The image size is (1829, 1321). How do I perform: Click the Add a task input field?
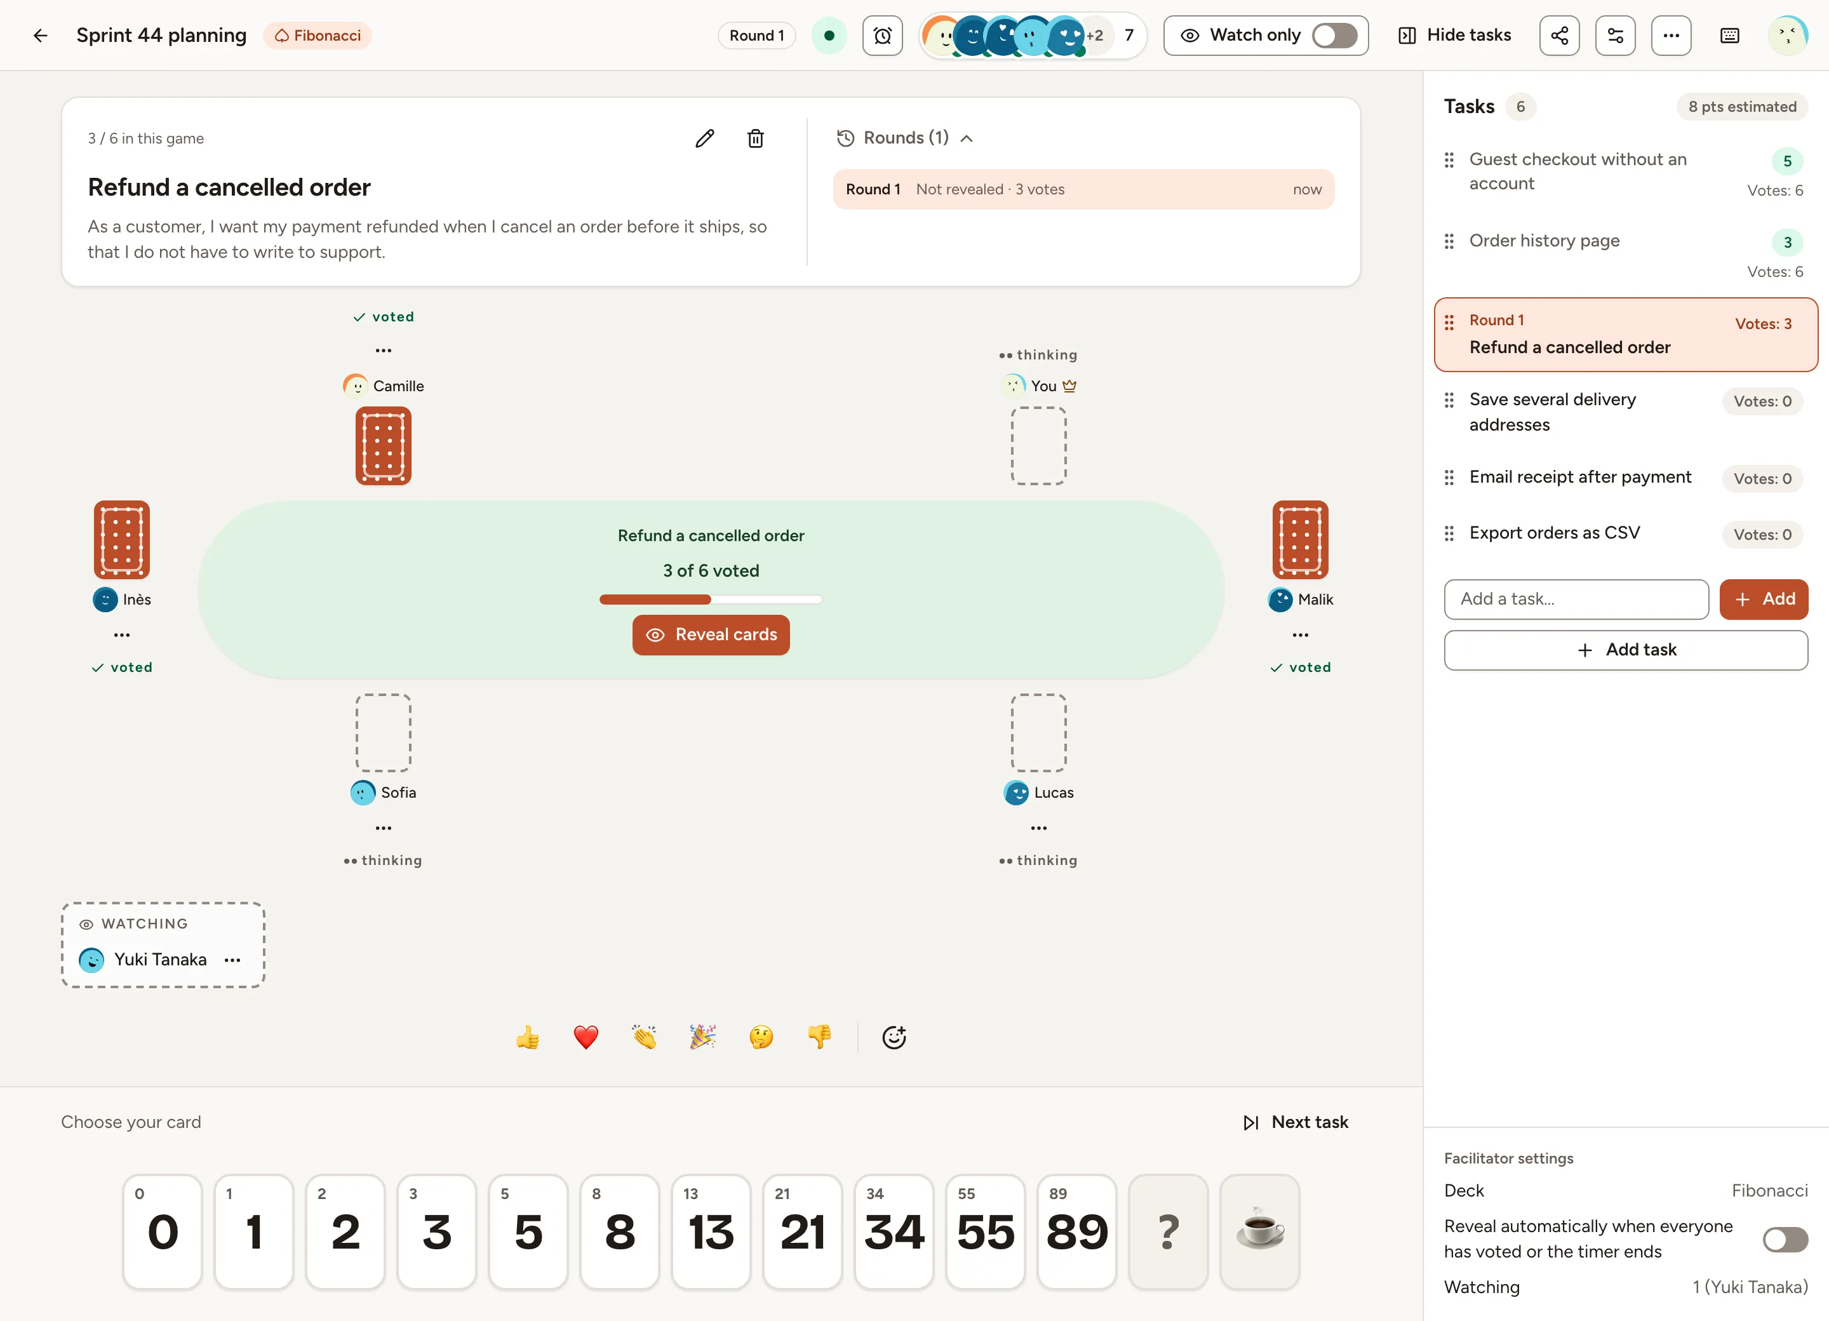(1576, 599)
